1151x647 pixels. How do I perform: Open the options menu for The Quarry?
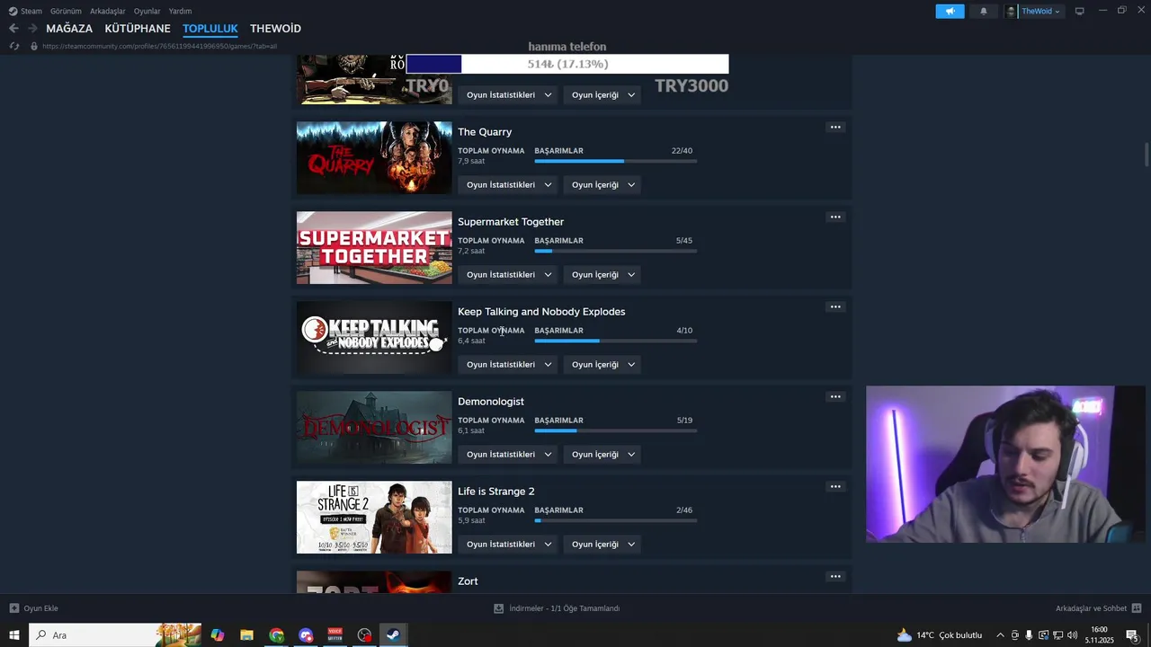coord(835,127)
